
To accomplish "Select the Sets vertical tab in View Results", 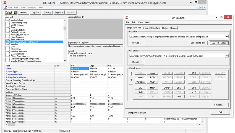I will pos(131,74).
